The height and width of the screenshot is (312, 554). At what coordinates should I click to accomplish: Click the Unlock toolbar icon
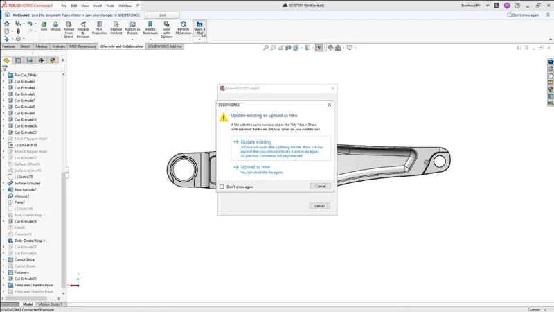[55, 25]
